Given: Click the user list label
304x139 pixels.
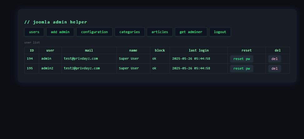Looking at the screenshot, I should (x=32, y=42).
